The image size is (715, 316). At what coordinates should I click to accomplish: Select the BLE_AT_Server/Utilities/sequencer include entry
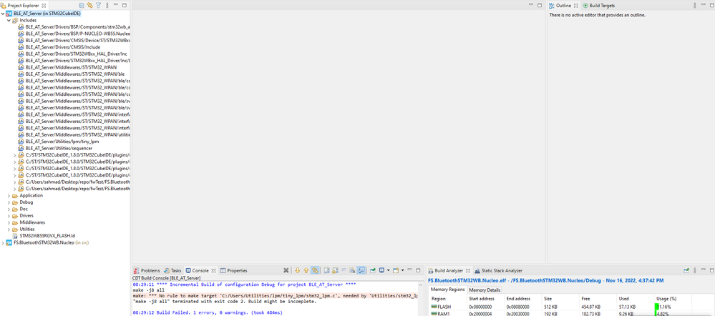59,148
